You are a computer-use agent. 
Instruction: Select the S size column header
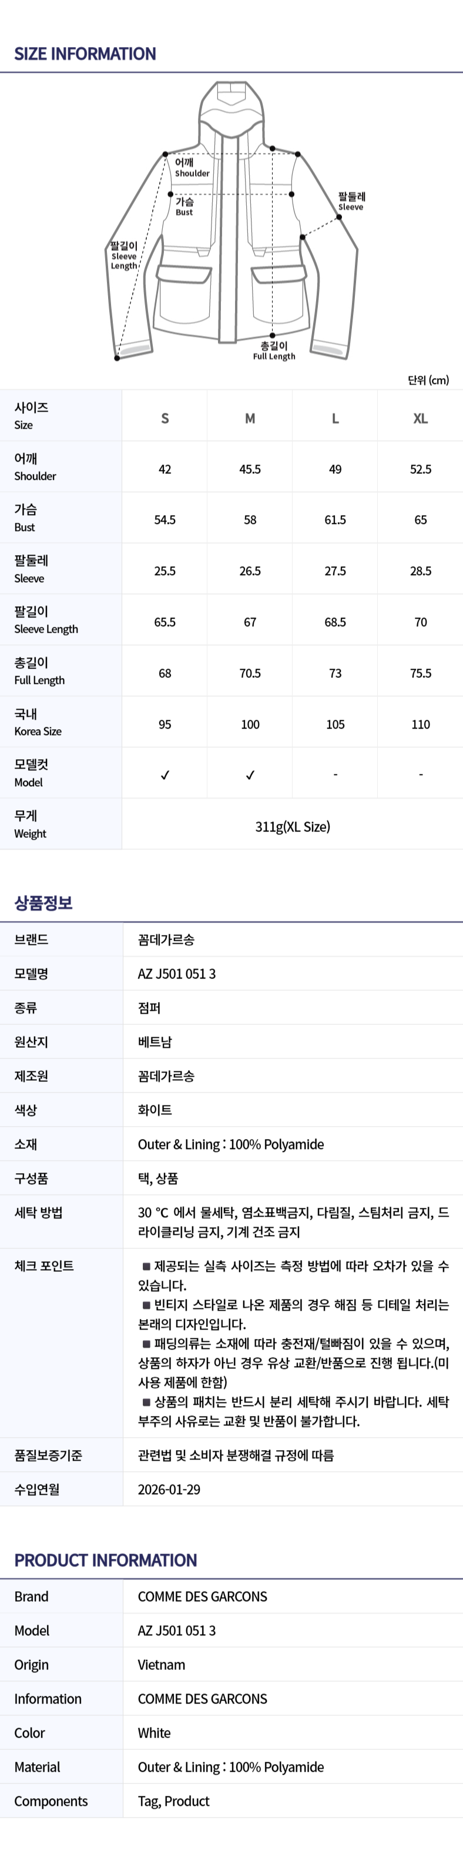[165, 418]
